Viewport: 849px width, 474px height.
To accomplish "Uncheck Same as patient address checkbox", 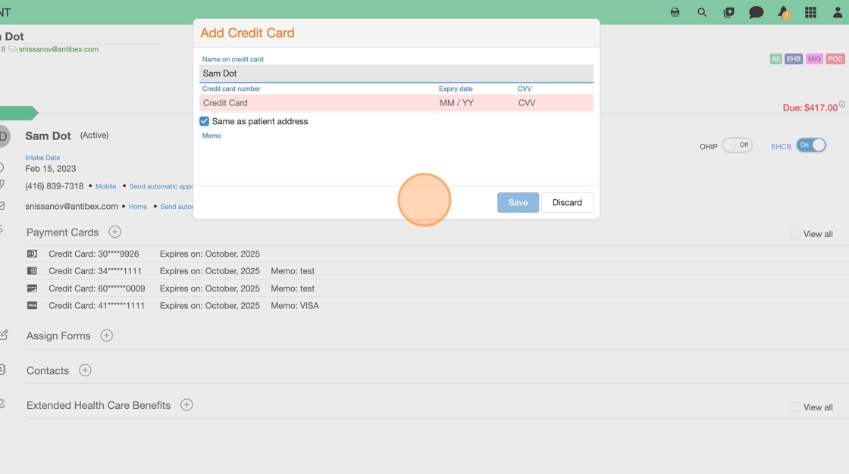I will coord(204,121).
